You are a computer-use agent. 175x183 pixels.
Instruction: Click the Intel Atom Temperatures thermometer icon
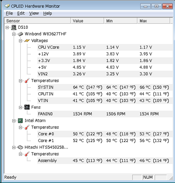tap(27, 127)
